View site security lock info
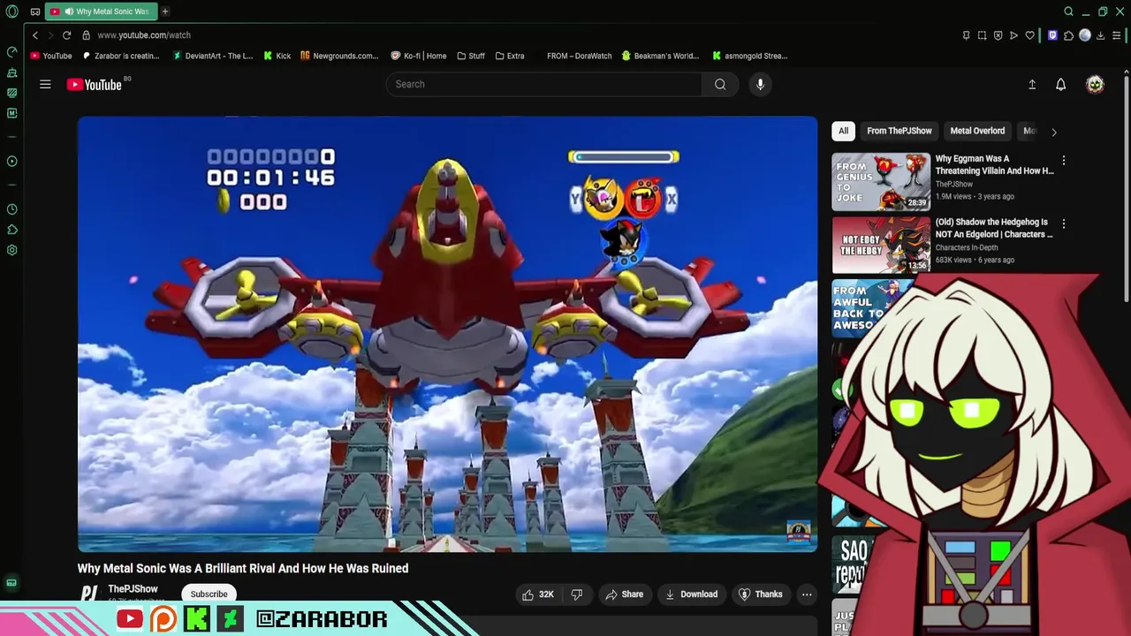This screenshot has width=1131, height=636. click(x=86, y=35)
